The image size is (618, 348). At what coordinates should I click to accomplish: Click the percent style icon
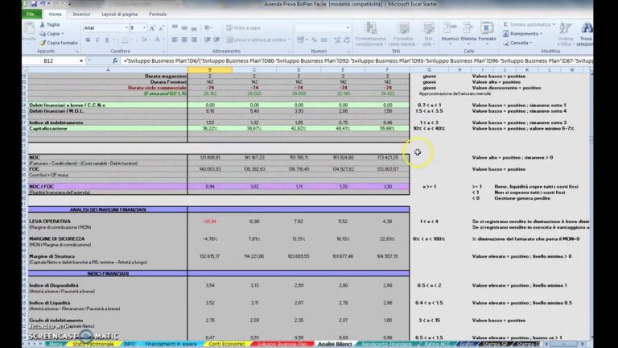coord(314,39)
